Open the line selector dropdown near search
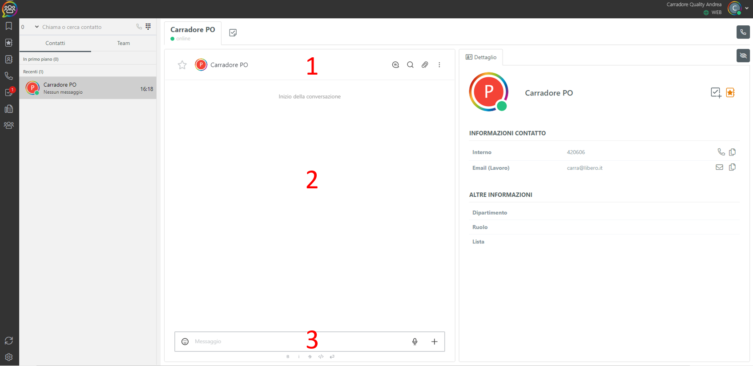753x366 pixels. (x=36, y=27)
